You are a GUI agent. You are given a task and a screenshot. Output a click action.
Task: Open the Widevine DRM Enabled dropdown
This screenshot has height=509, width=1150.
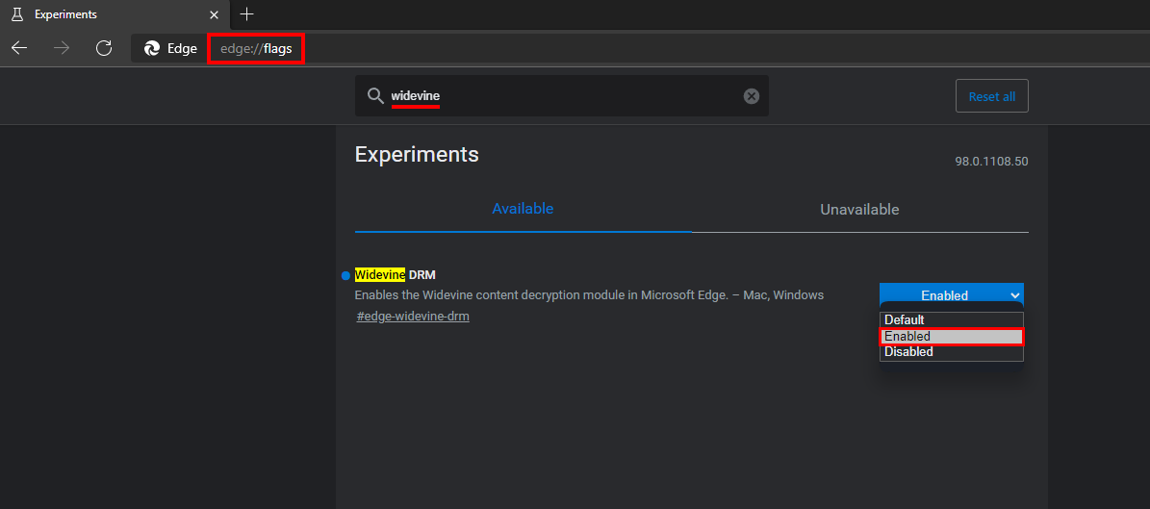point(951,294)
